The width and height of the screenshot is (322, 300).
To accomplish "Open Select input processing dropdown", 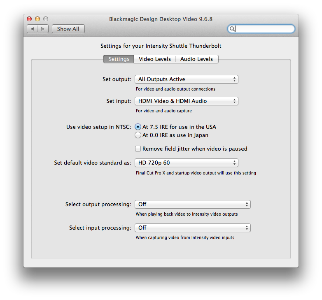I will [193, 228].
